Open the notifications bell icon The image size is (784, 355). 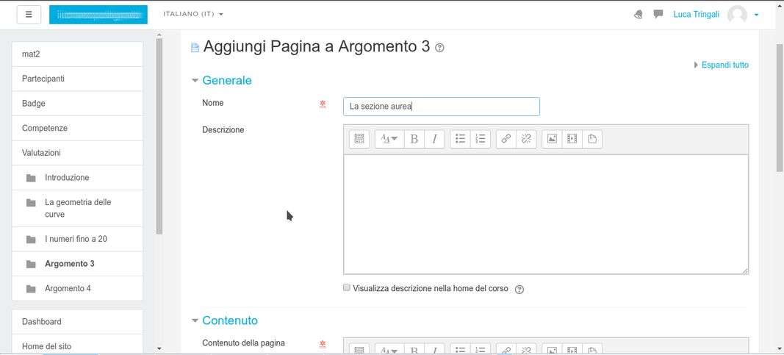(638, 15)
